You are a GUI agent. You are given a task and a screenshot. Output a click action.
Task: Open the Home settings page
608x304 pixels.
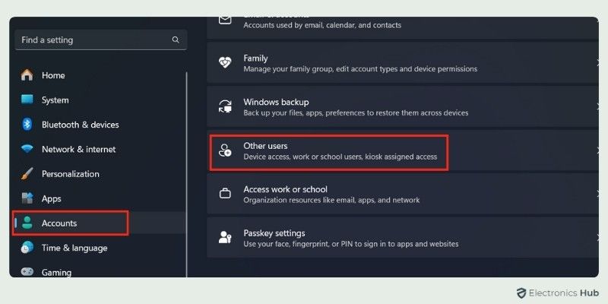pyautogui.click(x=100, y=74)
